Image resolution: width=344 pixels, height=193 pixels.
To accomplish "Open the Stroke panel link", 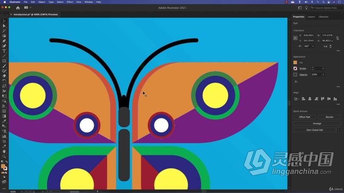I will click(303, 69).
